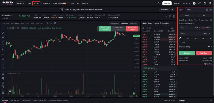
Task: Show only sell orders book view
Action: pos(147,28)
